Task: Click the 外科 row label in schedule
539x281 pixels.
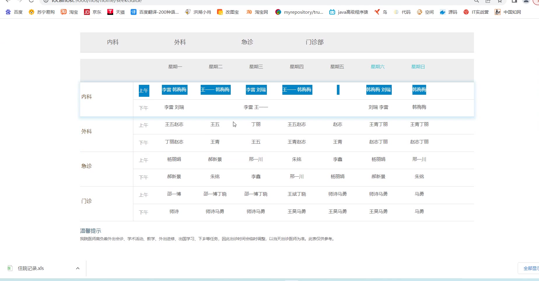Action: coord(87,131)
